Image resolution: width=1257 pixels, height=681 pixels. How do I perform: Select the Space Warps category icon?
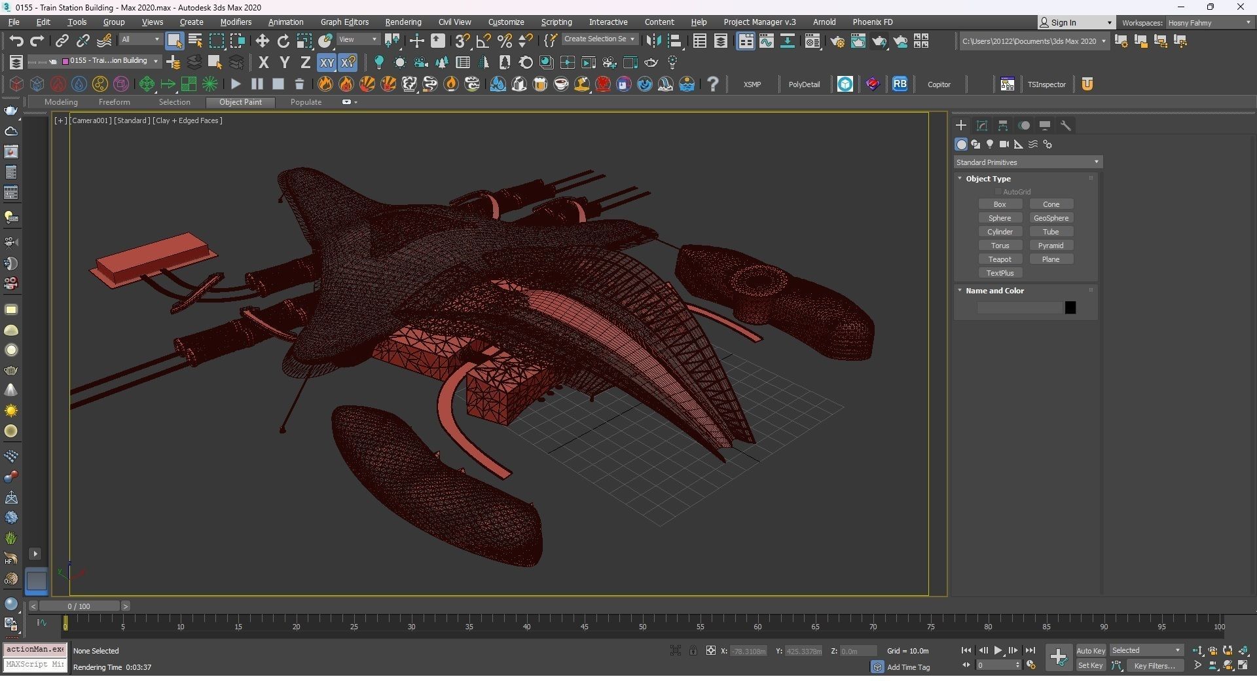1033,145
